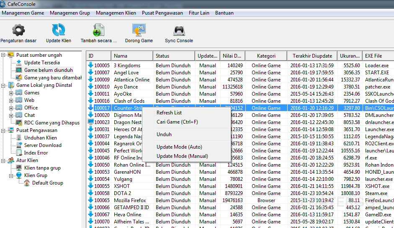The image size is (394, 228).
Task: Expand the Games tree node
Action: (x=11, y=93)
